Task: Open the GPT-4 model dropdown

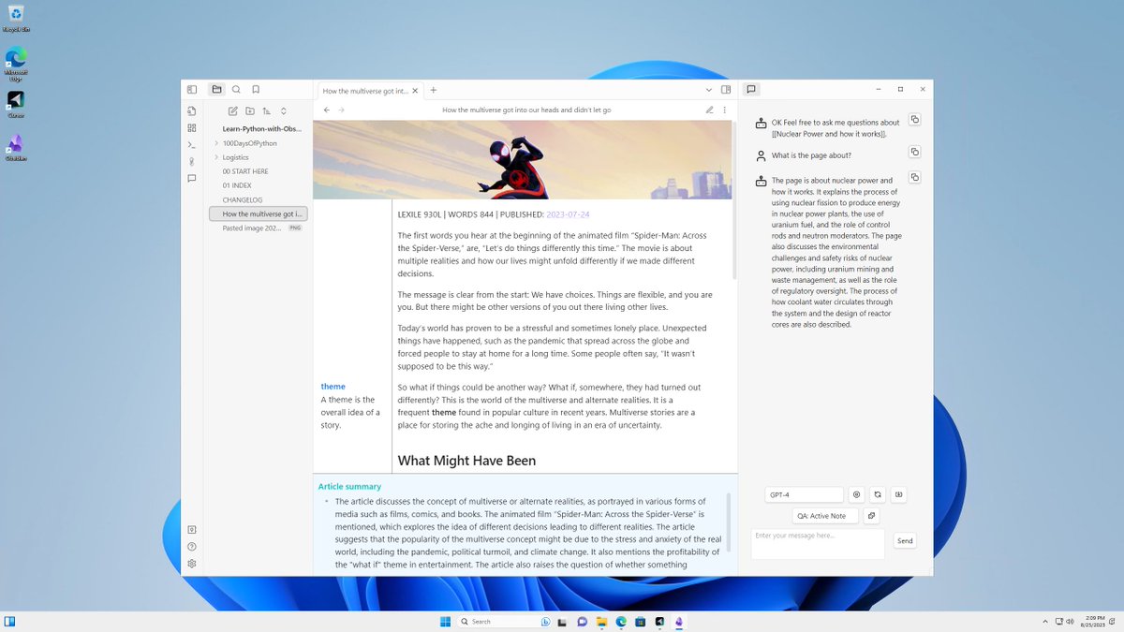Action: click(804, 494)
